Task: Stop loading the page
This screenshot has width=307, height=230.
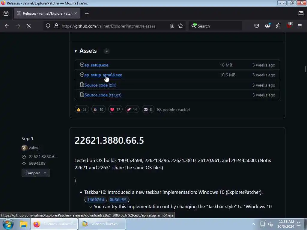Action: (x=29, y=26)
